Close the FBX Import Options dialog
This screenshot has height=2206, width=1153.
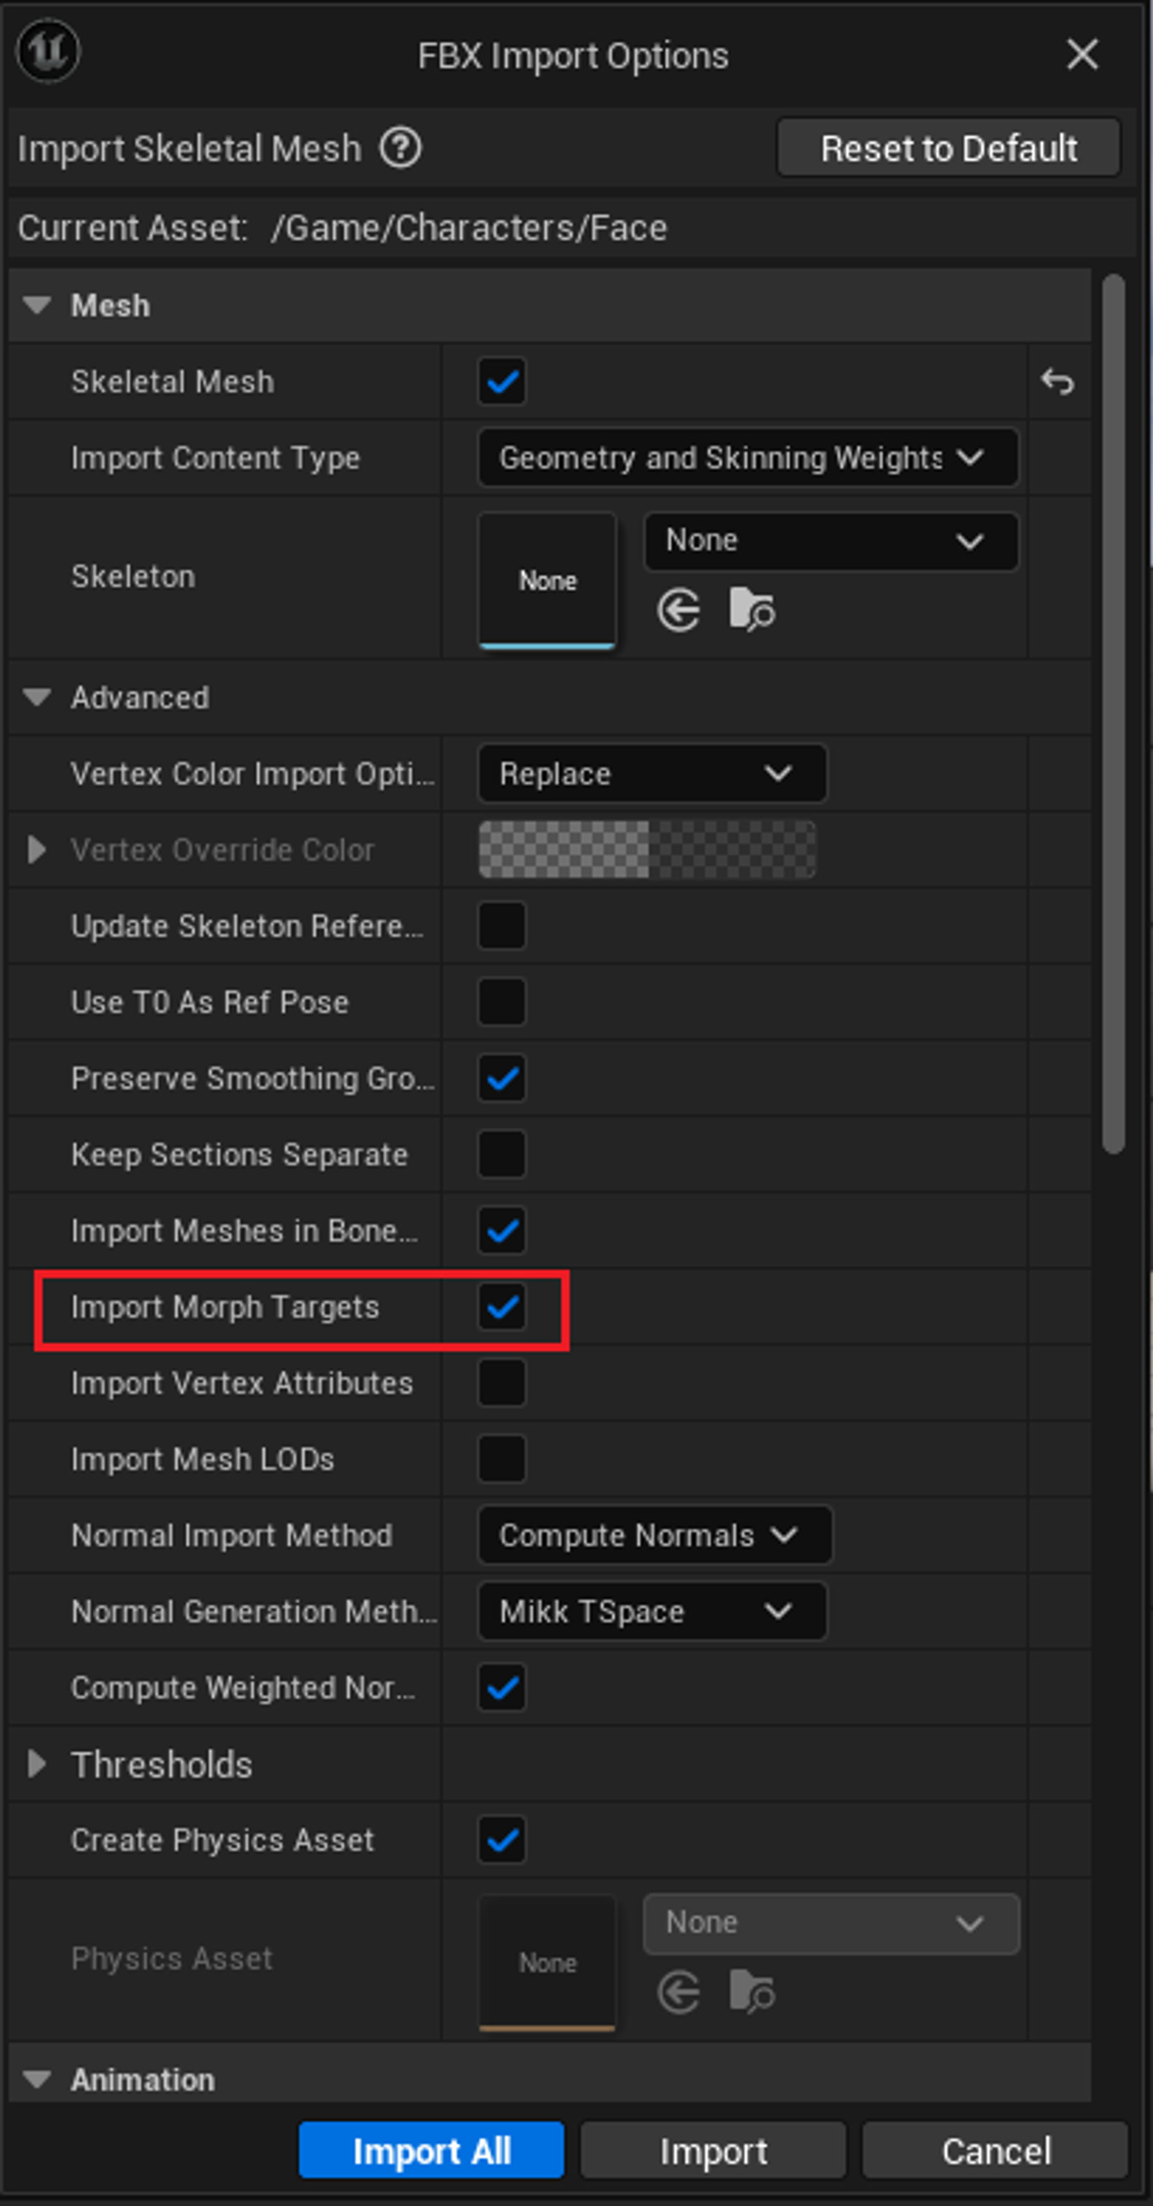(1082, 55)
